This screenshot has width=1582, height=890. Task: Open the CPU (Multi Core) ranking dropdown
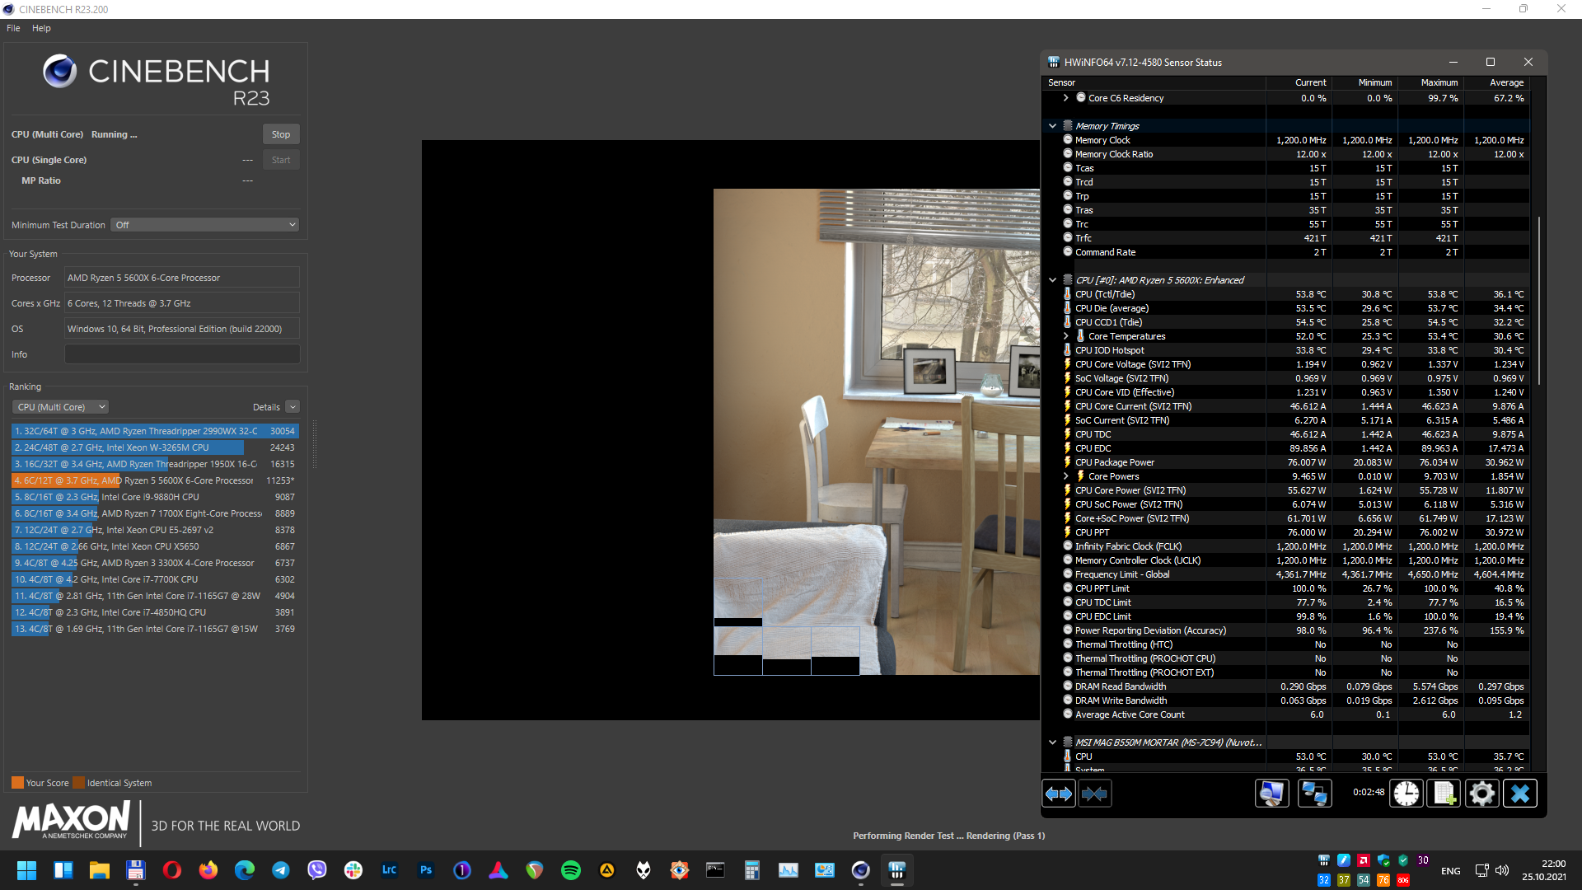[60, 407]
